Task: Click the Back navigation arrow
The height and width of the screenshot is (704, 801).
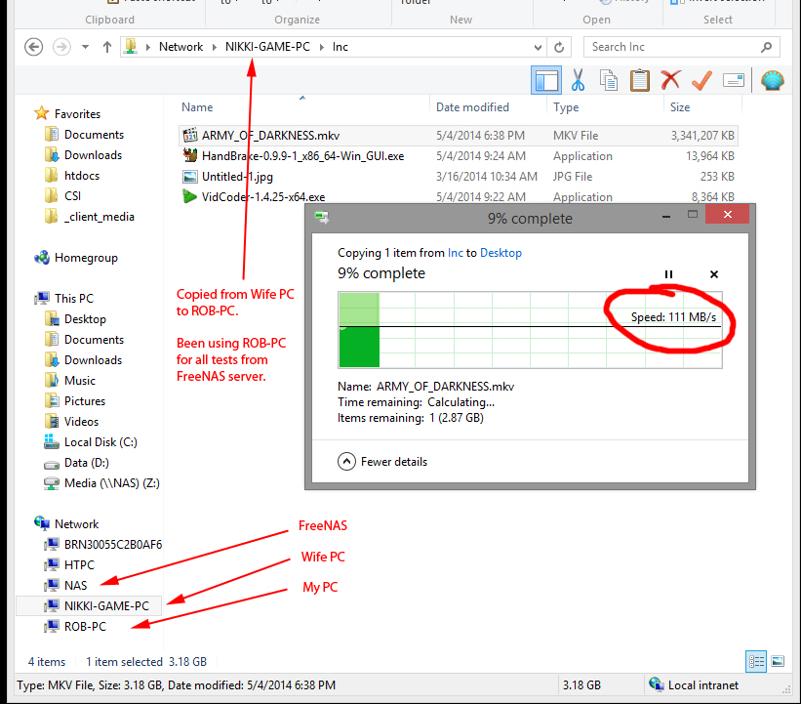Action: [x=34, y=47]
